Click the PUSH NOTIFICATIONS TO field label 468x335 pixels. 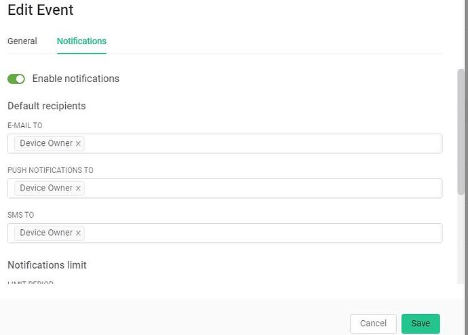pyautogui.click(x=50, y=170)
